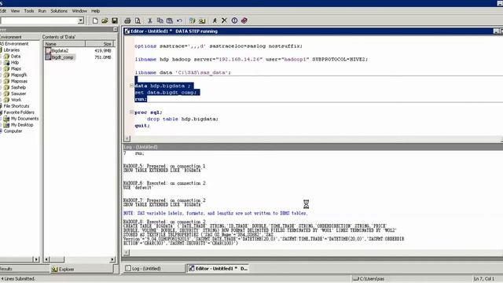Submit code with the running man icon

point(215,20)
